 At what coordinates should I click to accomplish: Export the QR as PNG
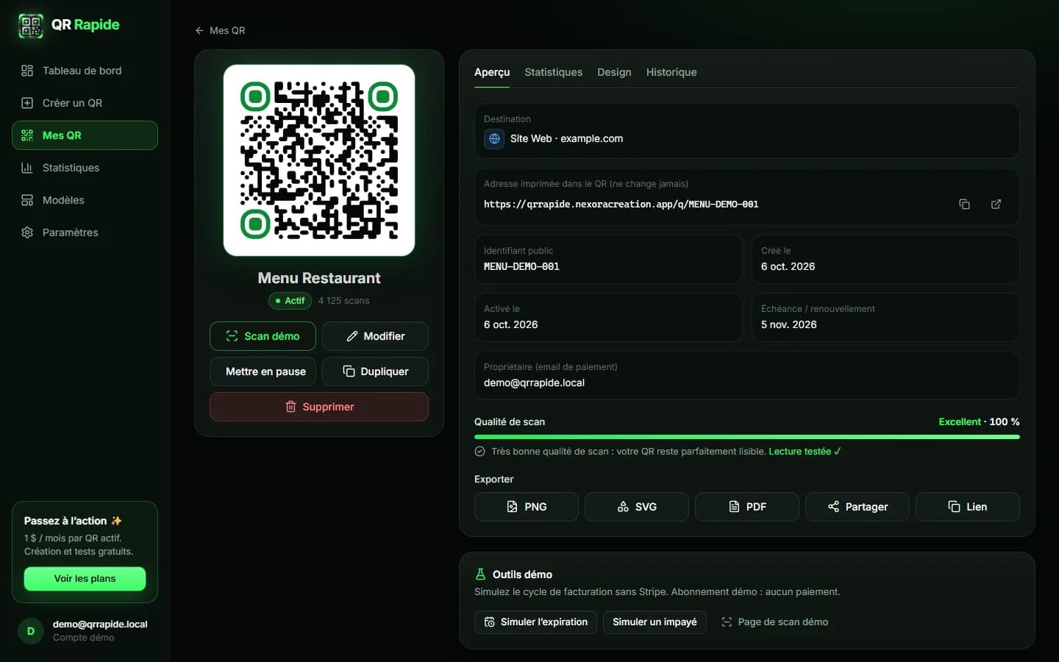click(527, 507)
